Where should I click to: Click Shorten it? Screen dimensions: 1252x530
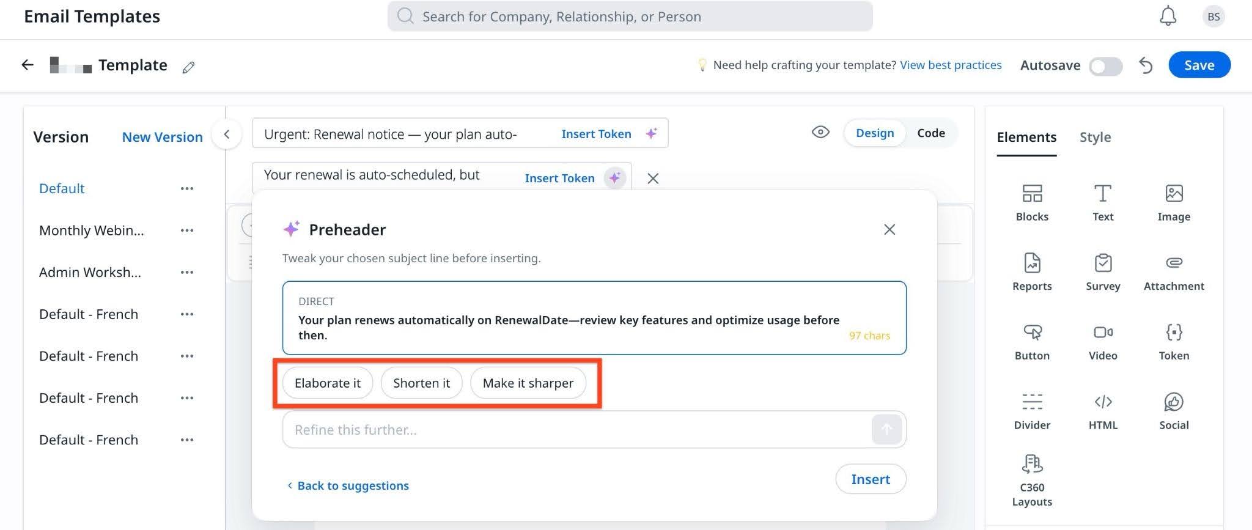click(421, 383)
